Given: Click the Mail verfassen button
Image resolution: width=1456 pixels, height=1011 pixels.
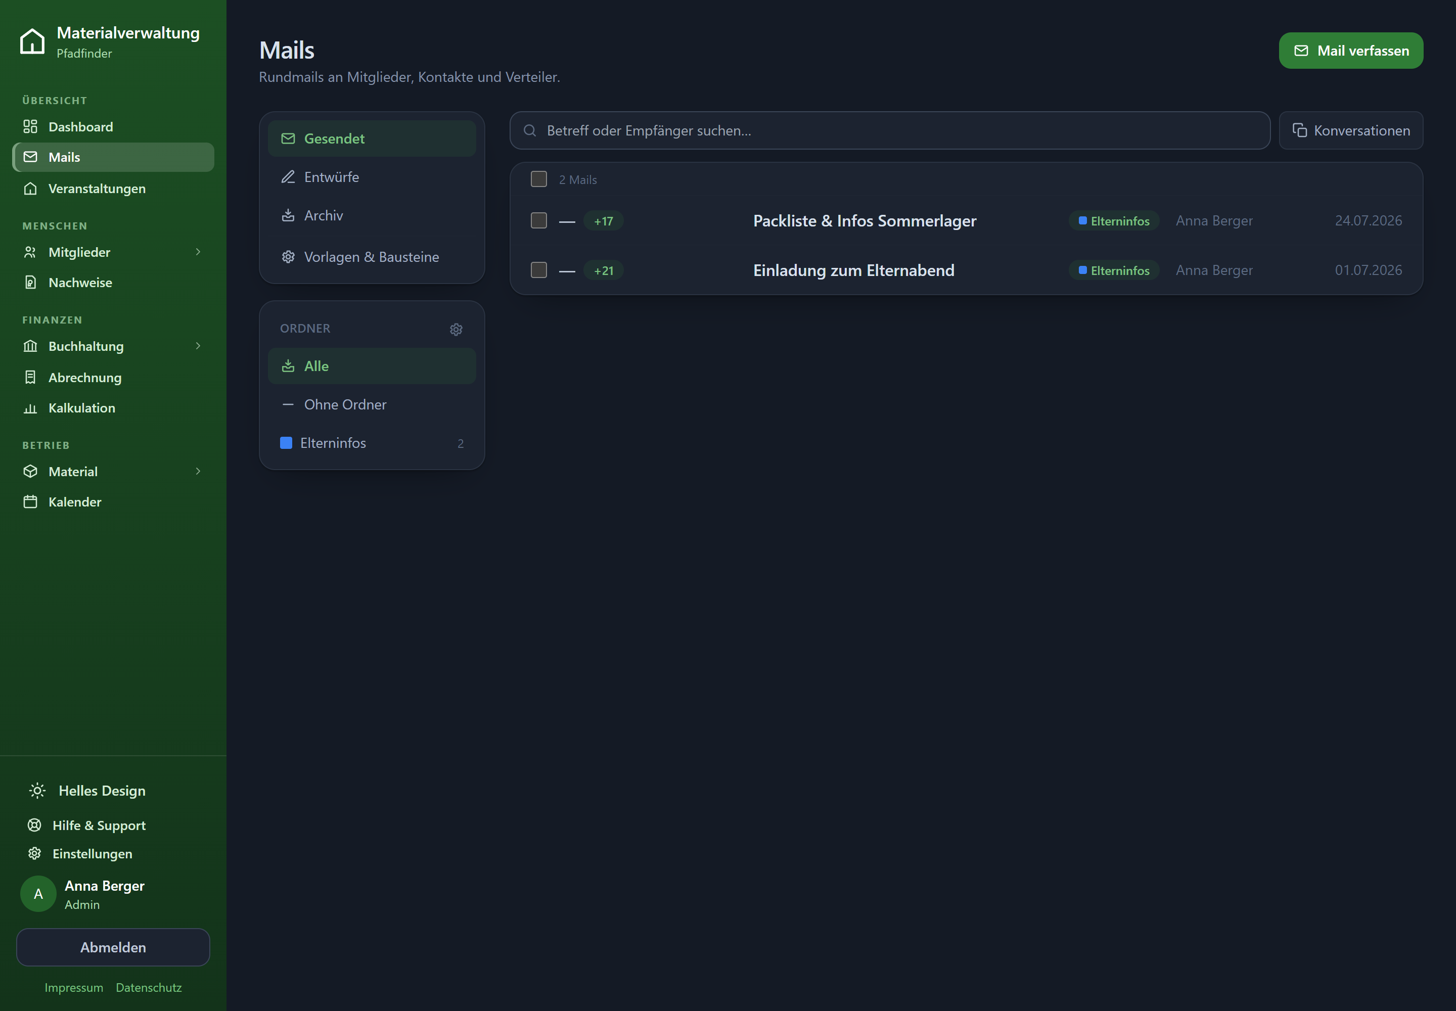Looking at the screenshot, I should coord(1351,51).
